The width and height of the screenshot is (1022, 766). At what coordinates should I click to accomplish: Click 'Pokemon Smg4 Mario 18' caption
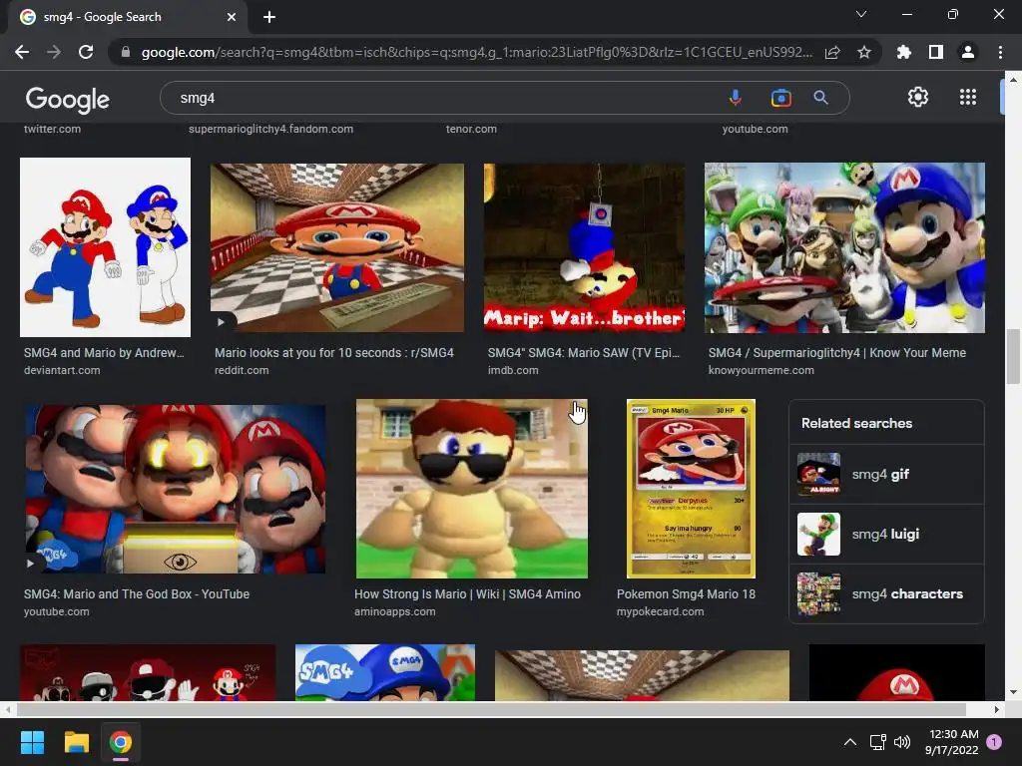tap(686, 594)
